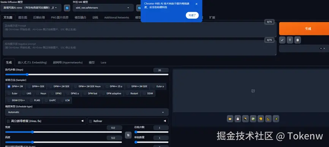Adjust the 总批次数 slider

tap(151, 132)
